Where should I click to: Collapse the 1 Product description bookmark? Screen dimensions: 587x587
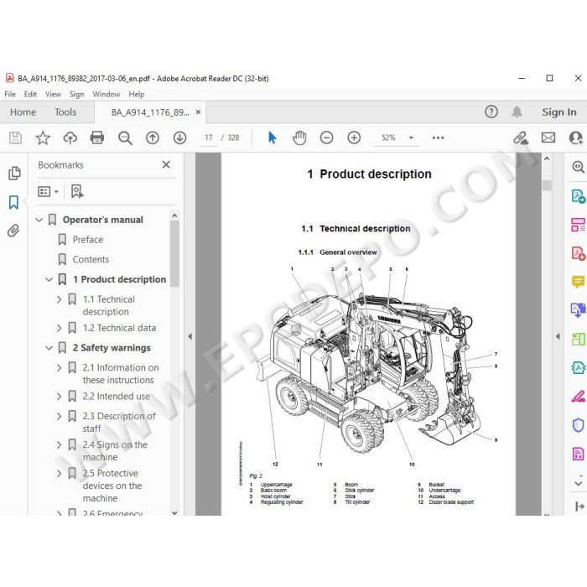[x=49, y=279]
